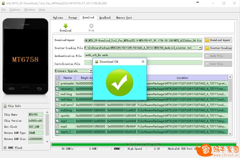Click the phone Back arrow on device image
The height and width of the screenshot is (158, 240).
(39, 89)
